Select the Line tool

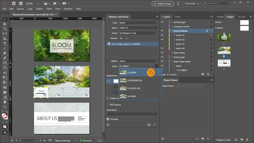pos(5,48)
